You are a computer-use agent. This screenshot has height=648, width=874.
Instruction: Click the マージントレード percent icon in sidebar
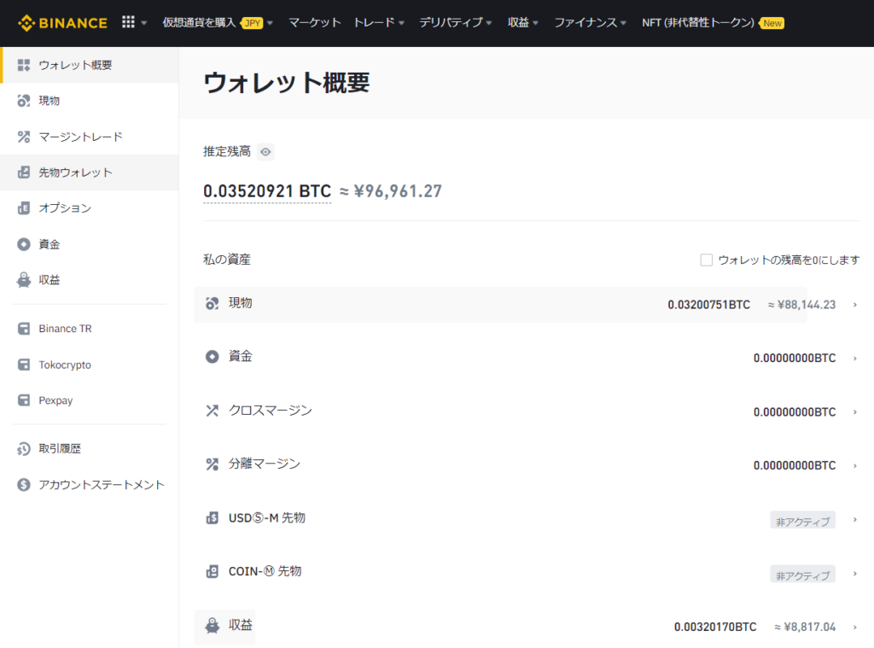[24, 137]
